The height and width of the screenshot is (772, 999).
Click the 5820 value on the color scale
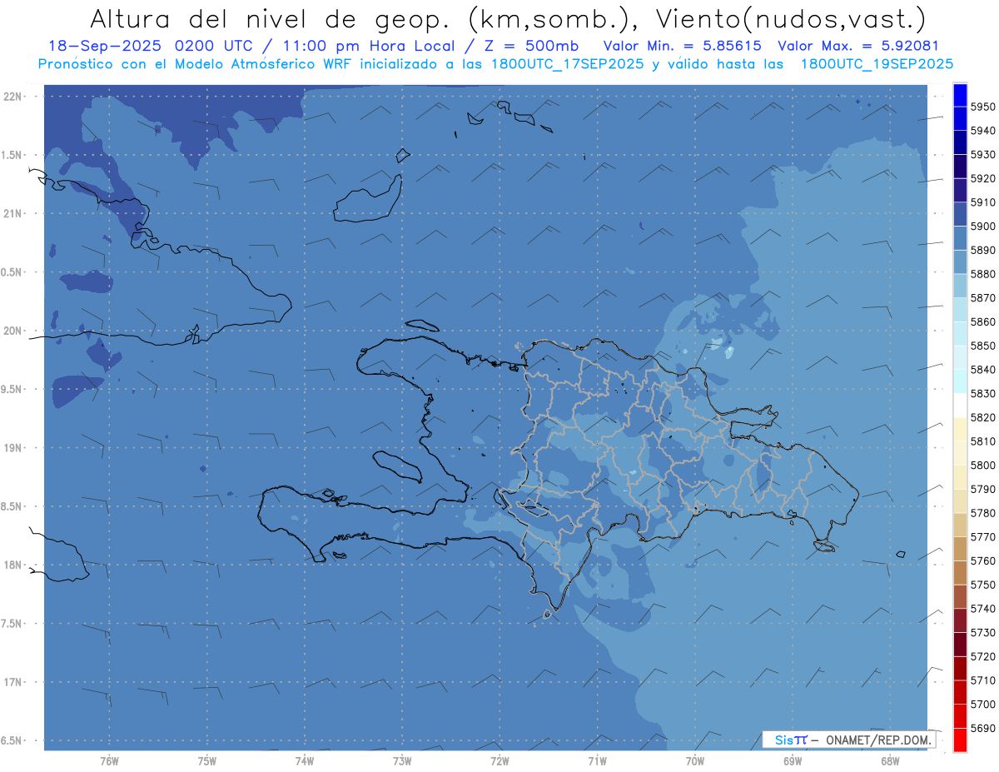pyautogui.click(x=982, y=417)
